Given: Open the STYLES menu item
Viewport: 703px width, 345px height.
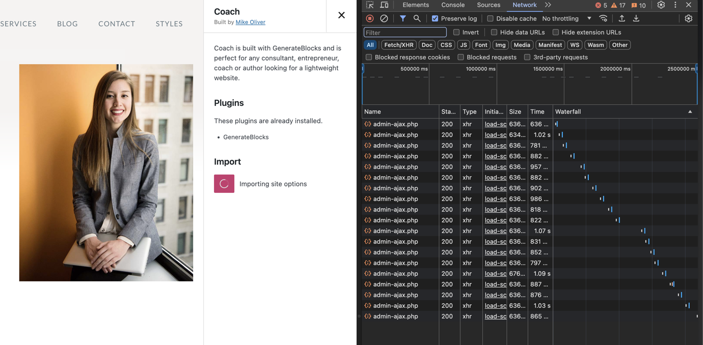Looking at the screenshot, I should [169, 23].
